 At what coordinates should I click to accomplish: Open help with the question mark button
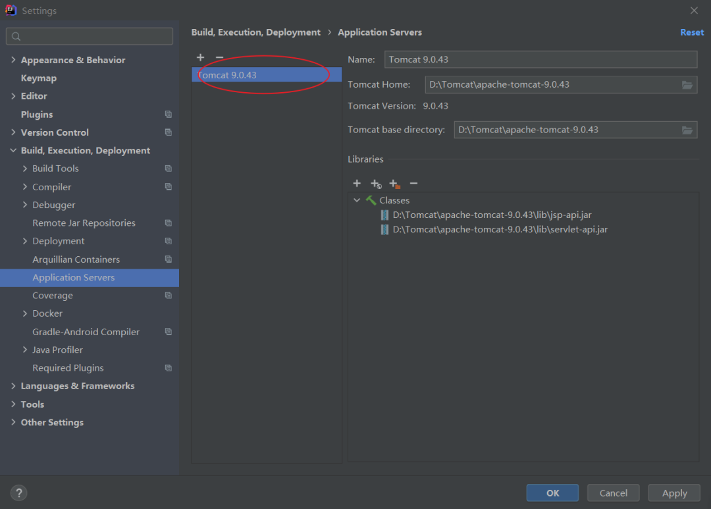tap(19, 493)
